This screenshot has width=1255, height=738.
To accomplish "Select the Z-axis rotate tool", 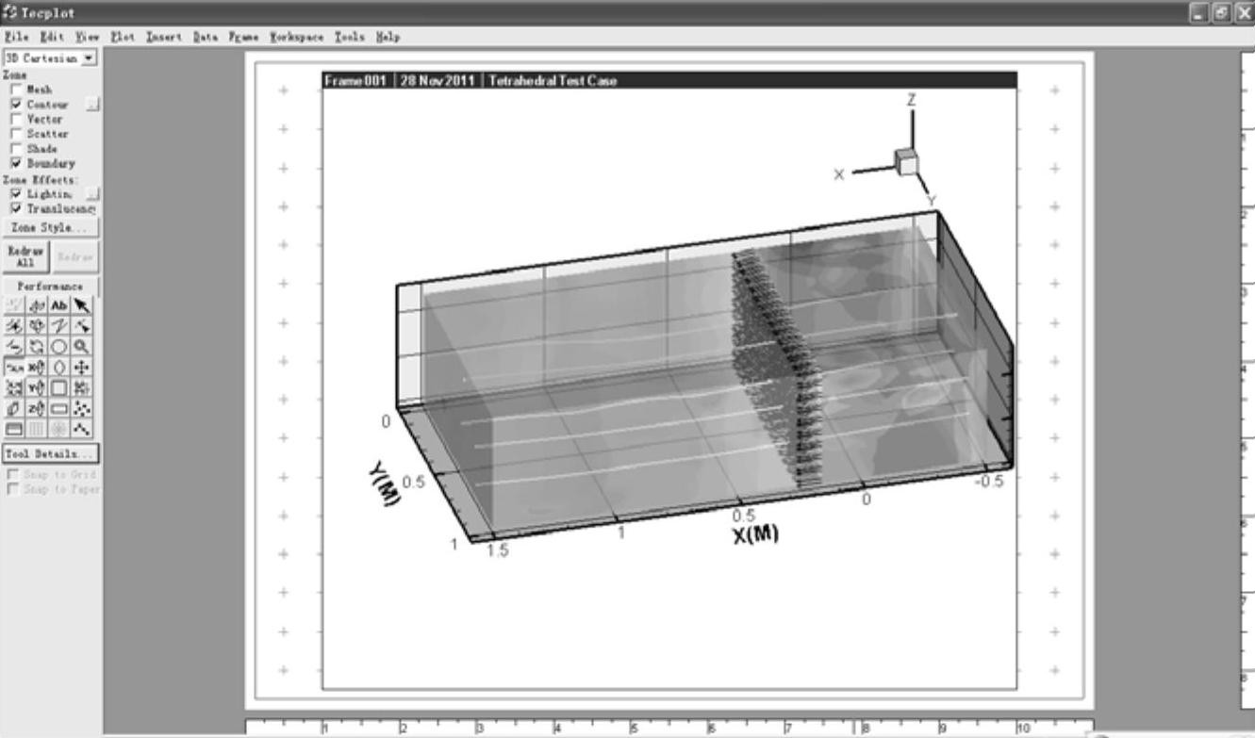I will 36,408.
